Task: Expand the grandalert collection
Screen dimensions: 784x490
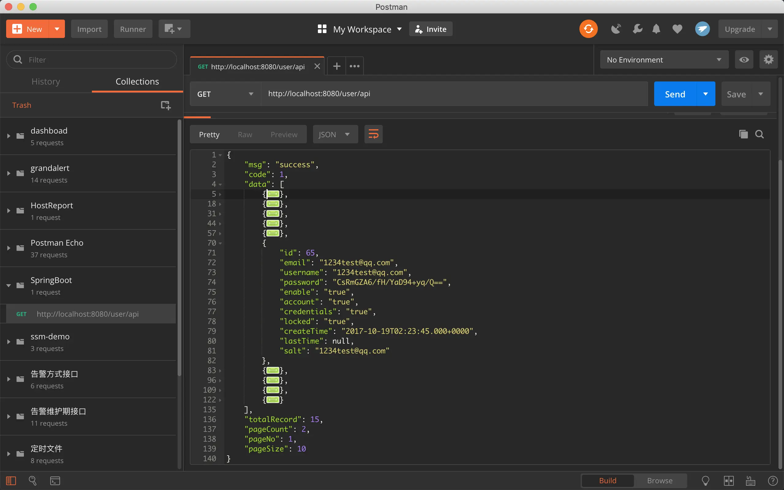Action: [9, 173]
